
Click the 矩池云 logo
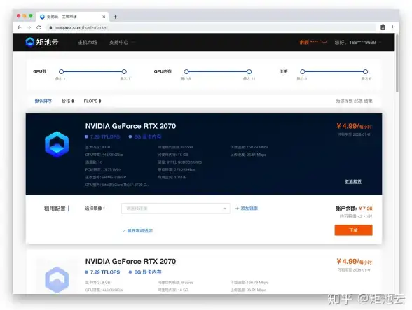[x=42, y=42]
